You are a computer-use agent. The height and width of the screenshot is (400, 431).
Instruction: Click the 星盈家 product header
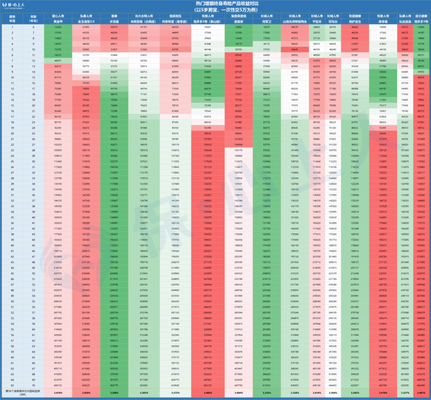[238, 22]
